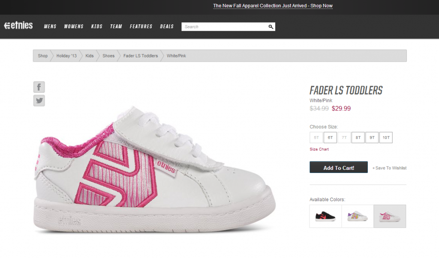Screen dimensions: 439x258
Task: Open the Kids navigation menu
Action: 97,27
